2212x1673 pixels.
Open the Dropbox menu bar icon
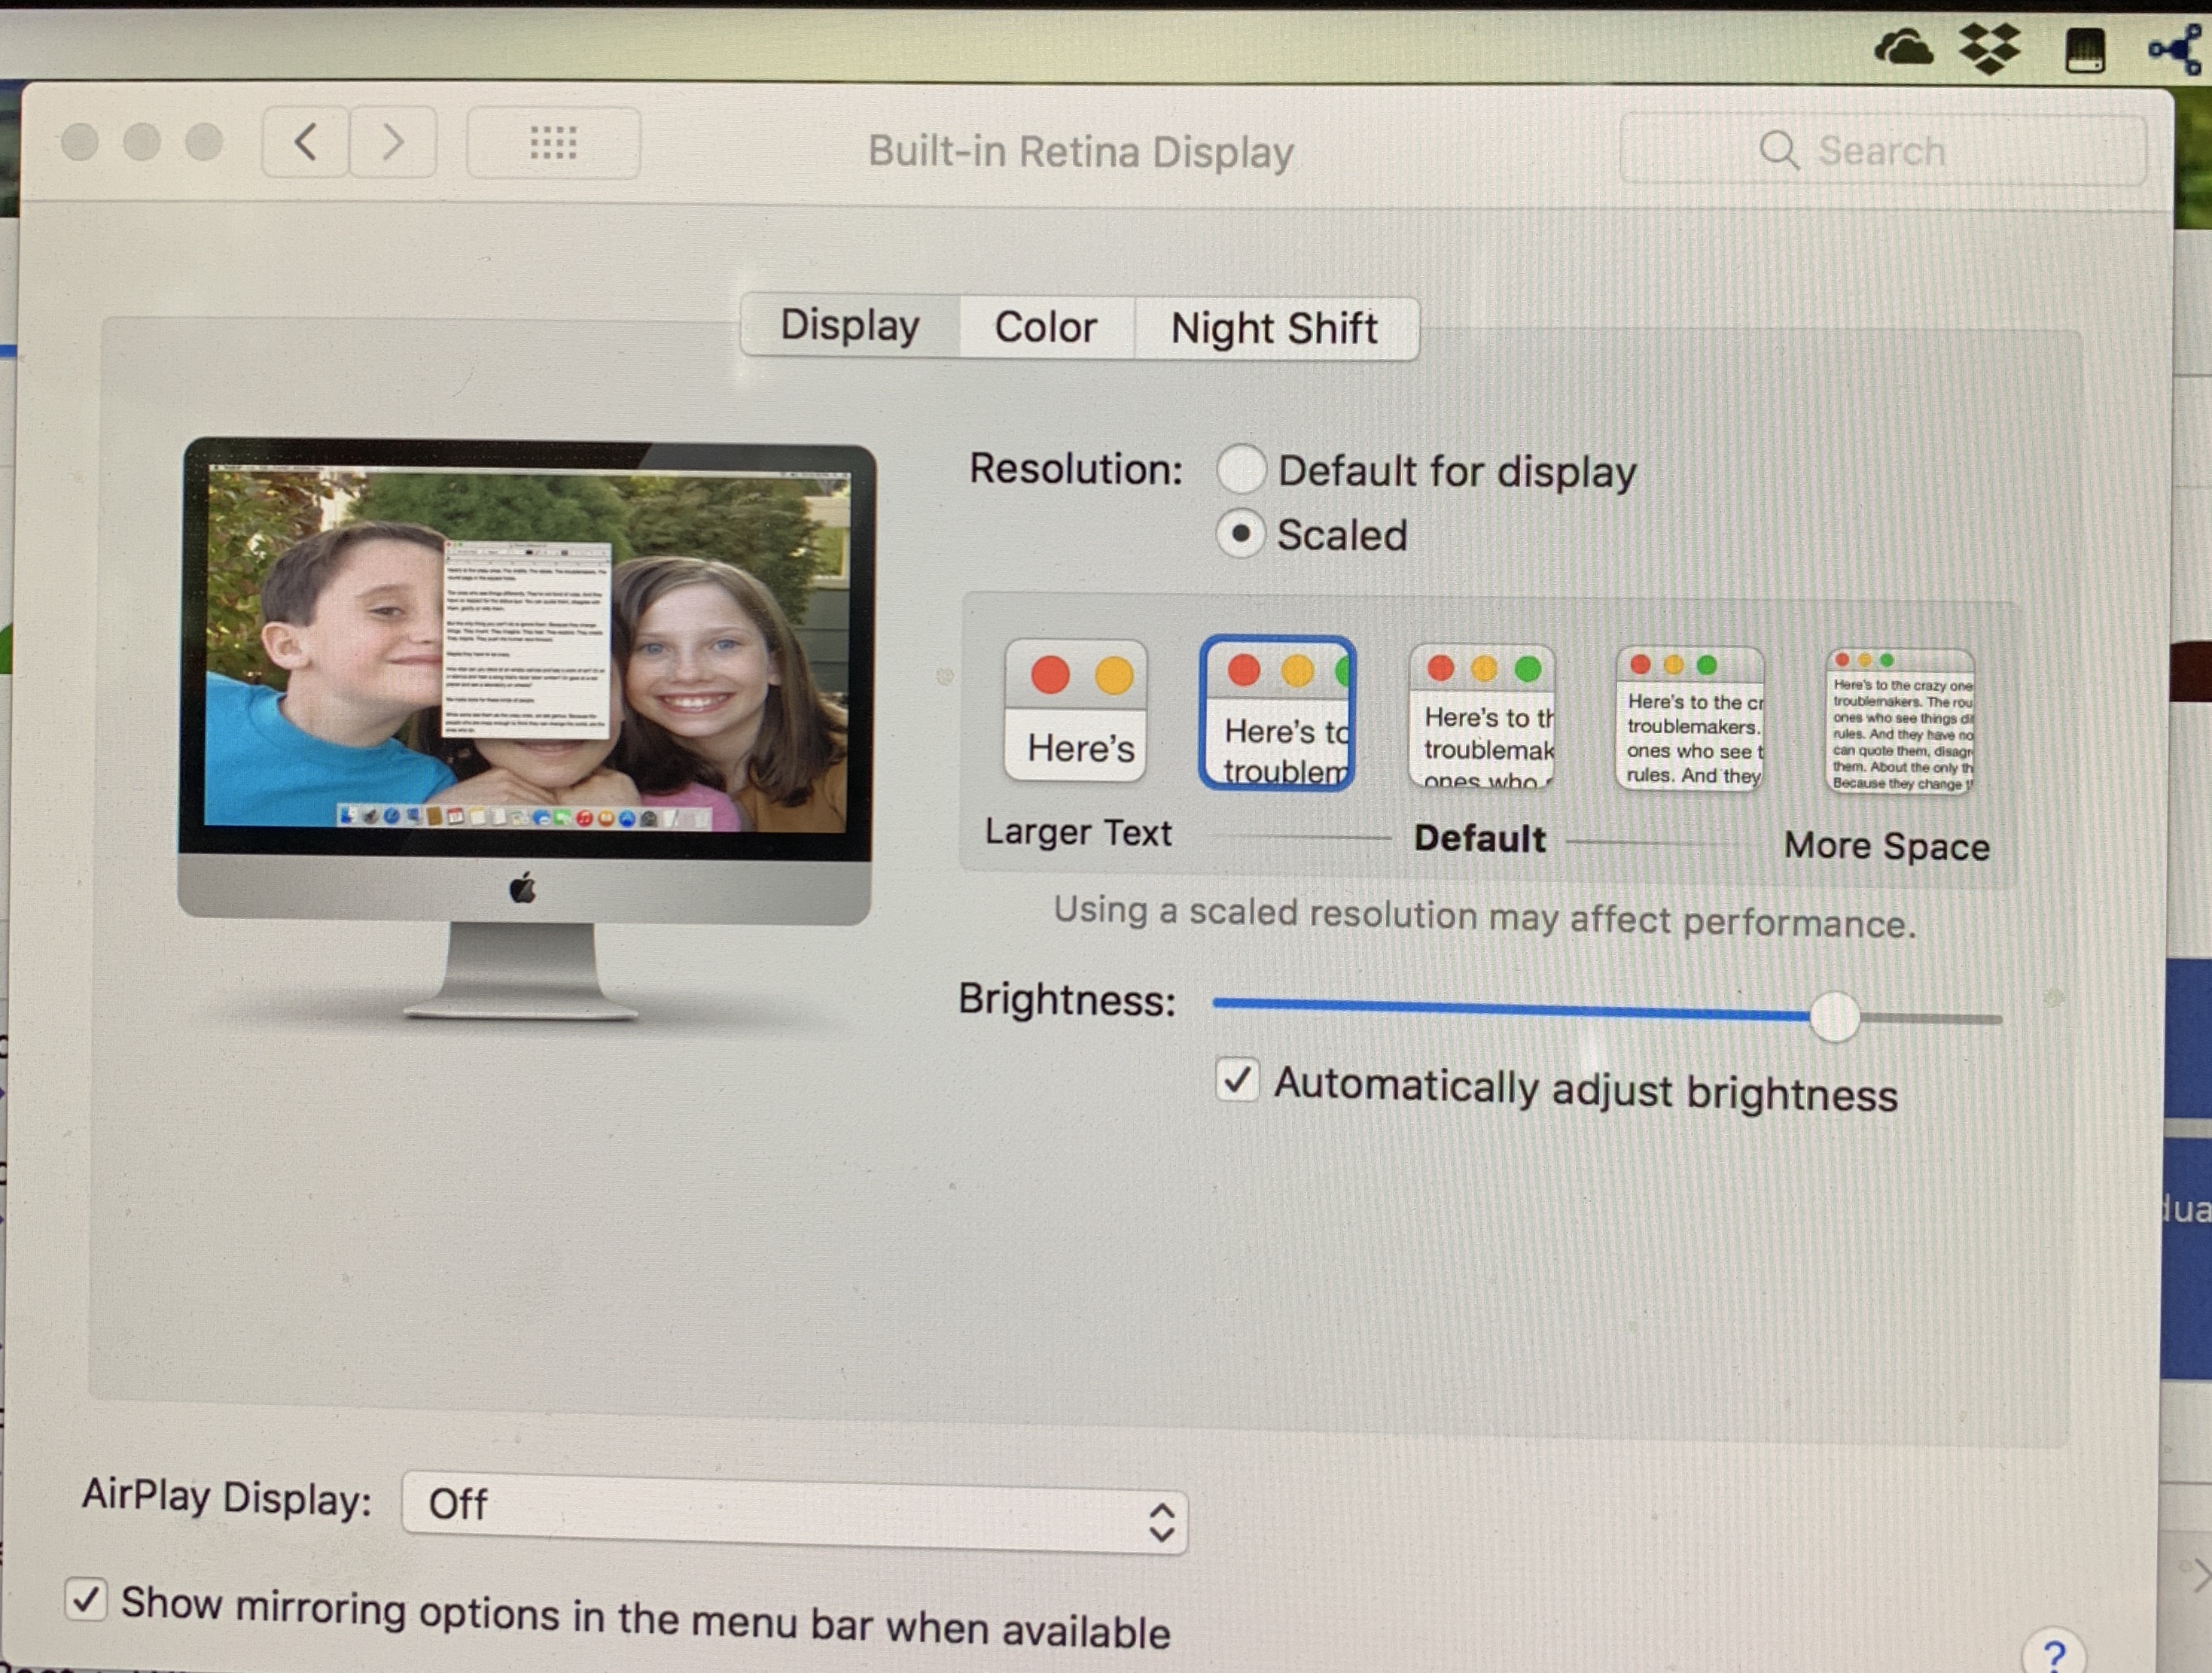(1989, 48)
